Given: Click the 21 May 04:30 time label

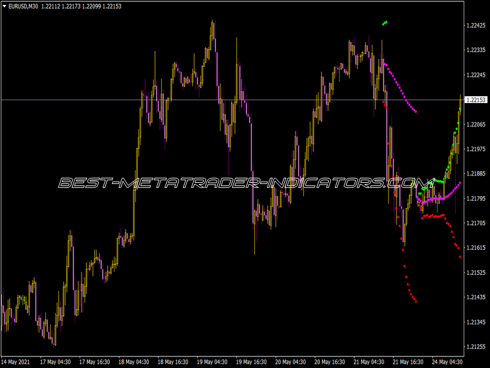Looking at the screenshot, I should point(369,362).
